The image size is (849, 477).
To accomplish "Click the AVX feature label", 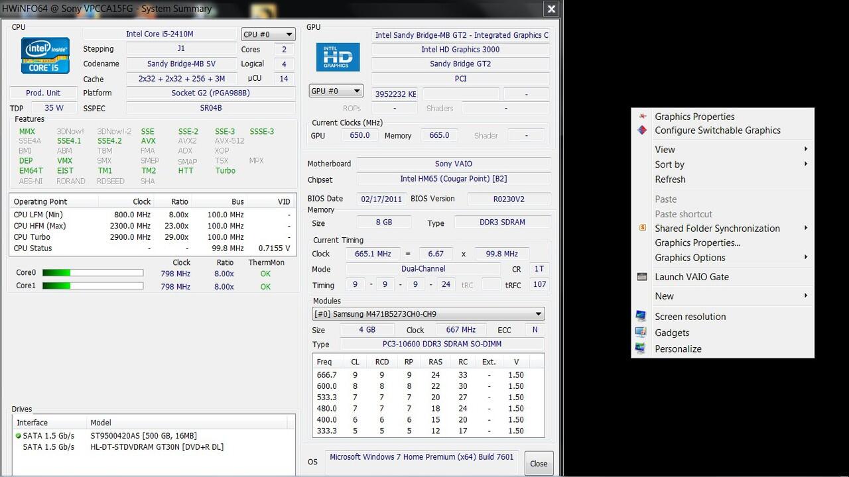I will (x=149, y=141).
